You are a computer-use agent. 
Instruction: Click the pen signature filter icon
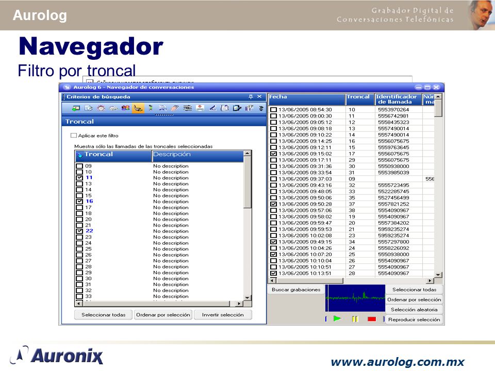(212, 108)
